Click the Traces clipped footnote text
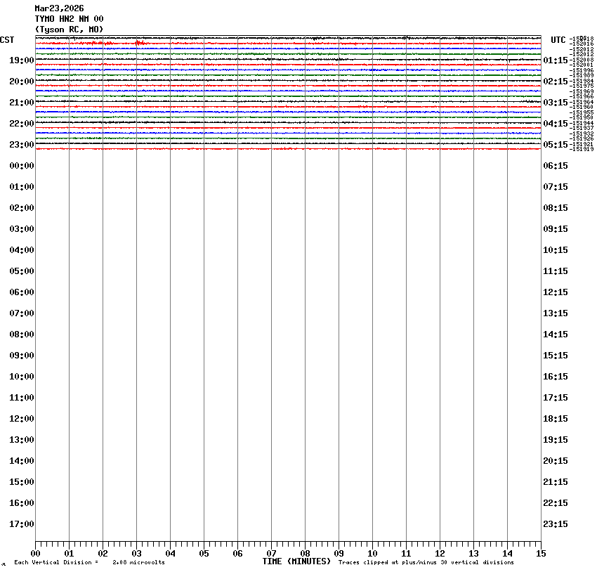Viewport: 597px width, 572px height. (426, 562)
